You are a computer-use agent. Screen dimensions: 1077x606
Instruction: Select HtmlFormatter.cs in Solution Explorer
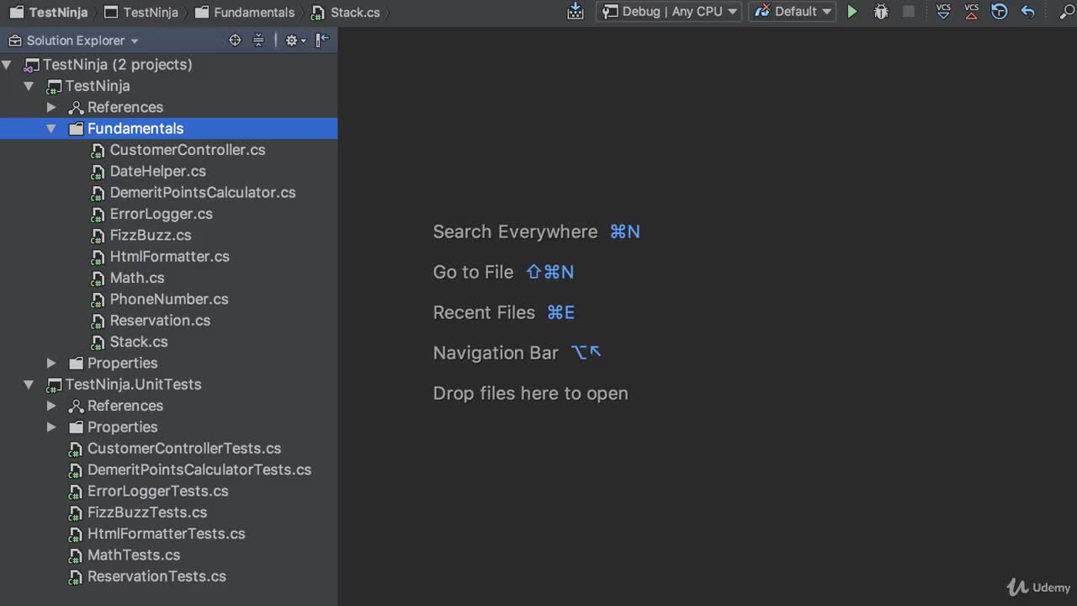pos(170,257)
